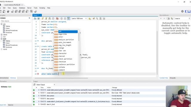Open SQL script file icon in main toolbar

pos(4,11)
